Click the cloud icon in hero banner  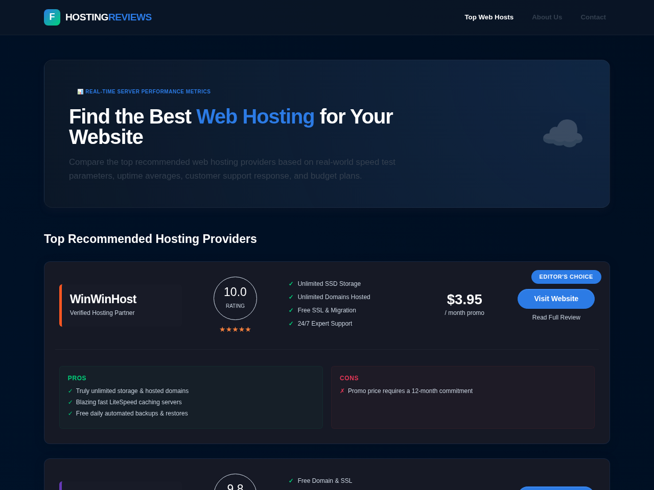coord(563,133)
